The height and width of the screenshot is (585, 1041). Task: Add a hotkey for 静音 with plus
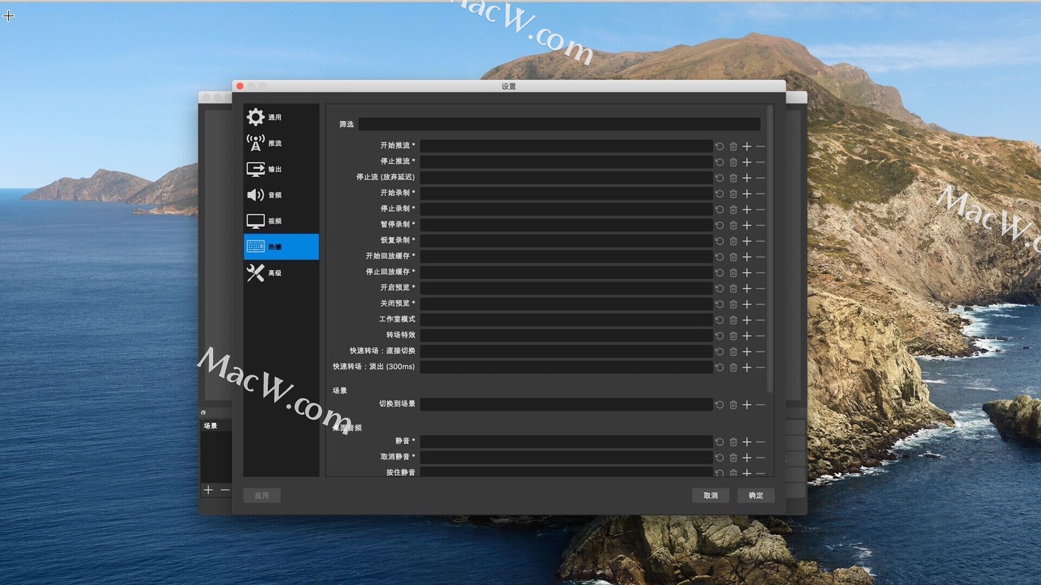747,442
